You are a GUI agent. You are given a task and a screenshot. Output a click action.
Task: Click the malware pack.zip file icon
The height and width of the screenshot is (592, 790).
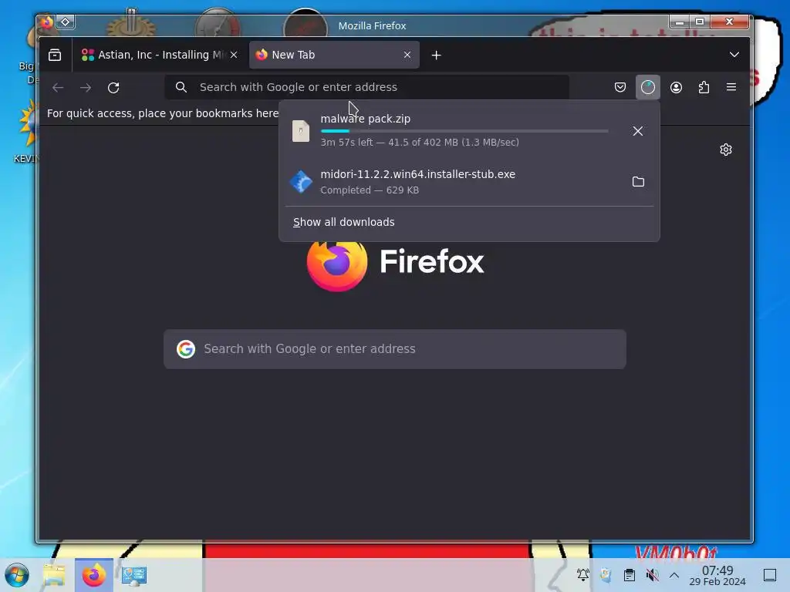[x=301, y=131]
